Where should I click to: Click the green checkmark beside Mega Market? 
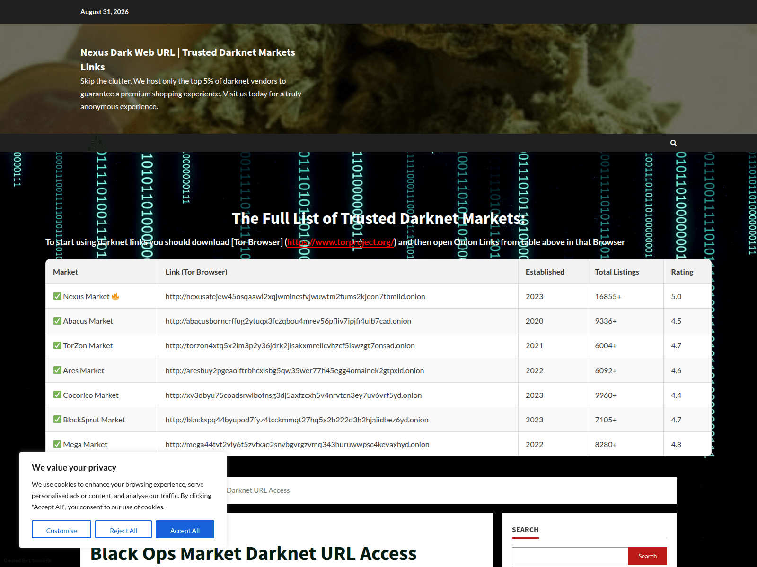57,444
